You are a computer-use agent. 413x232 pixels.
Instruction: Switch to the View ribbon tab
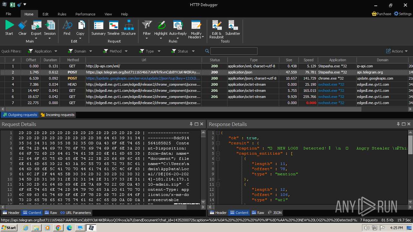(108, 14)
